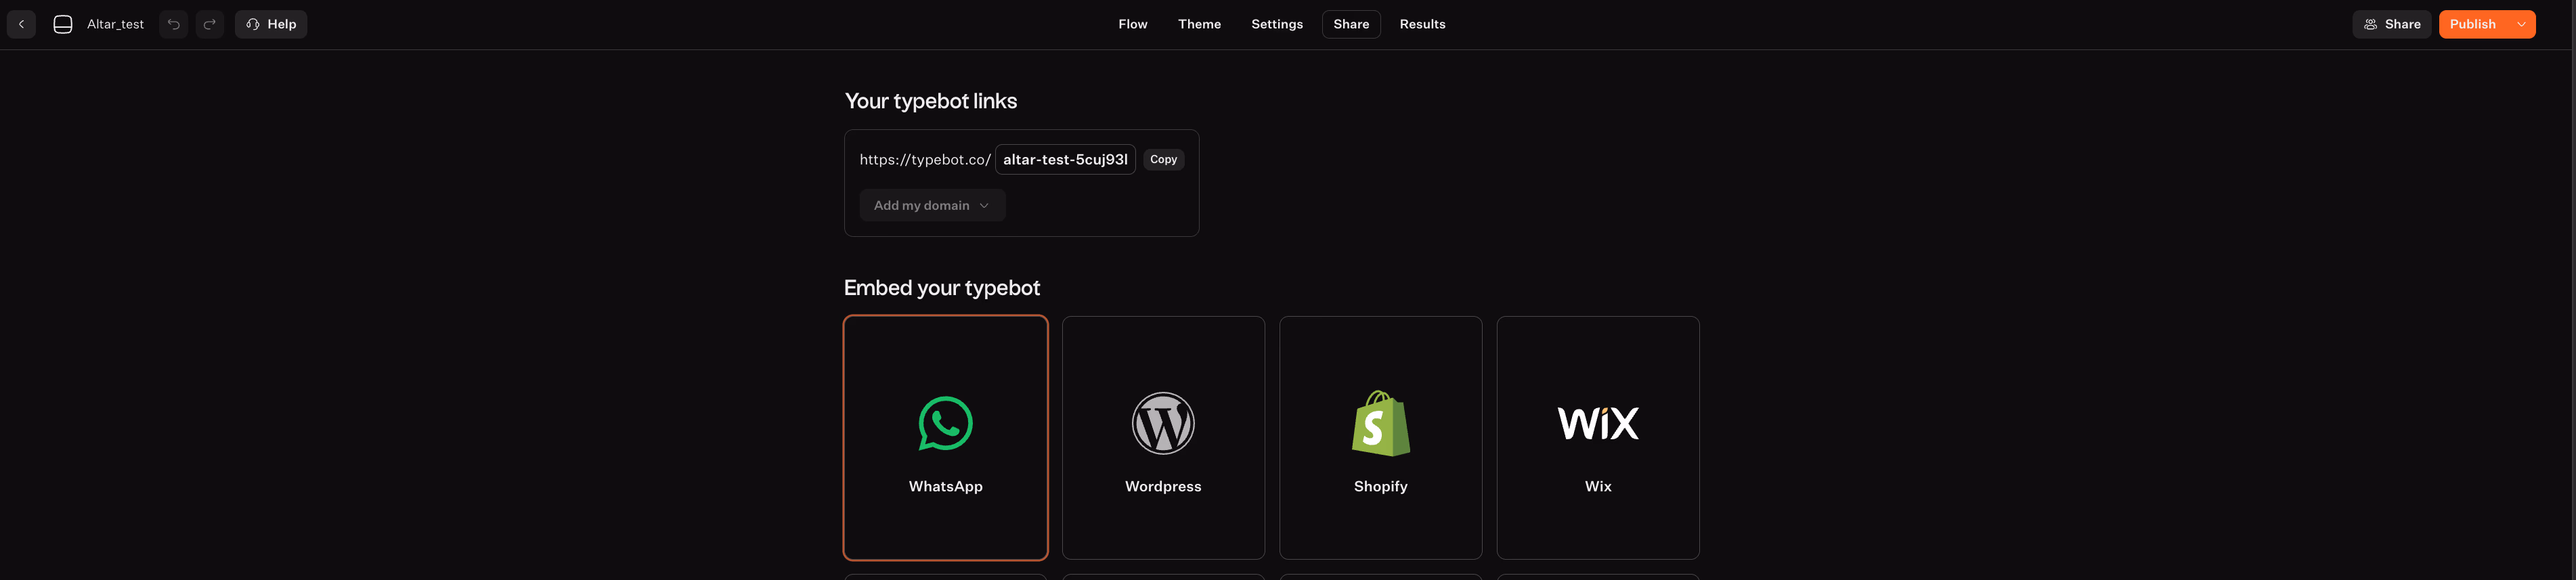
Task: Click the undo arrow icon
Action: (x=173, y=24)
